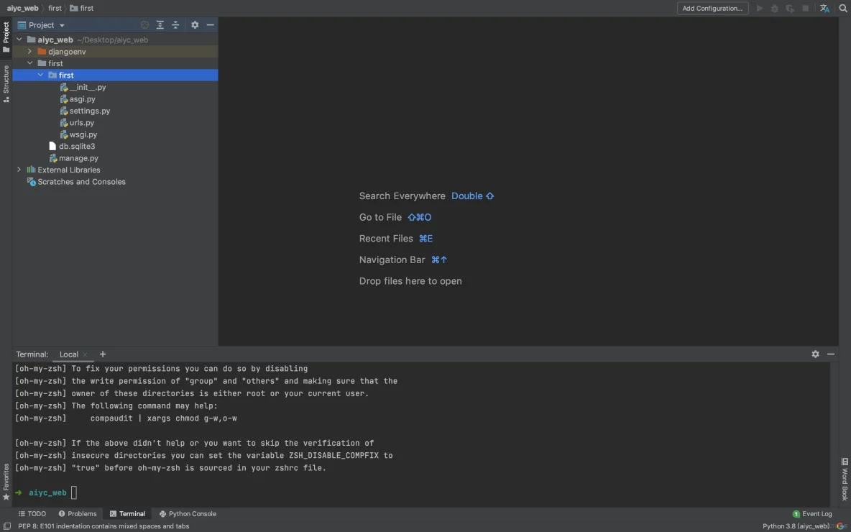Select asgi.py in project tree
The image size is (851, 532).
pyautogui.click(x=82, y=98)
